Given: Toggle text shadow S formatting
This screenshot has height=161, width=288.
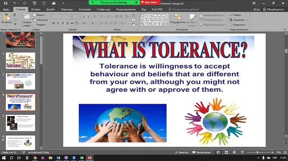Looking at the screenshot, I should [x=67, y=23].
